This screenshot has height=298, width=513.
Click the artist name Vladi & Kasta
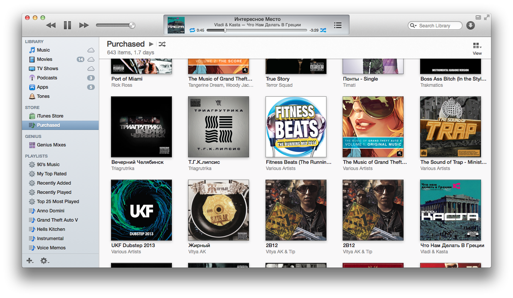434,252
